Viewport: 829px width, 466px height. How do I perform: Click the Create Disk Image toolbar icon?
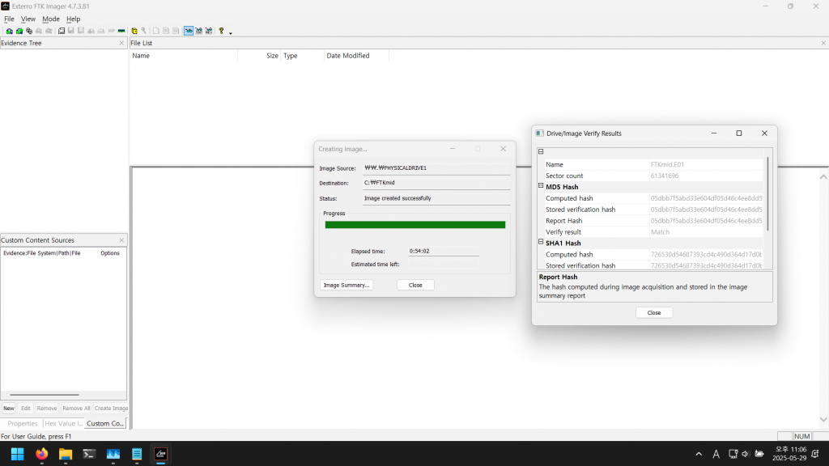pyautogui.click(x=62, y=32)
